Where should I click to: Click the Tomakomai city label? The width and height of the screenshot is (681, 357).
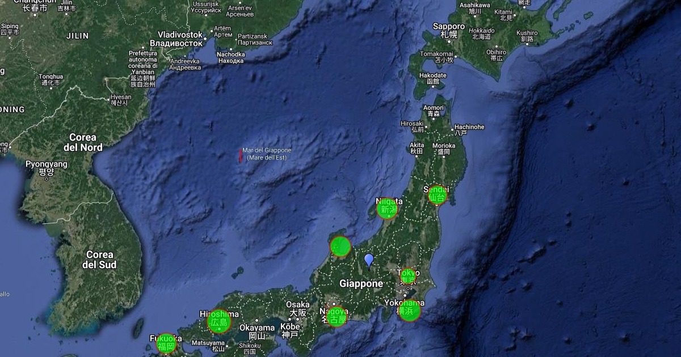[x=437, y=56]
